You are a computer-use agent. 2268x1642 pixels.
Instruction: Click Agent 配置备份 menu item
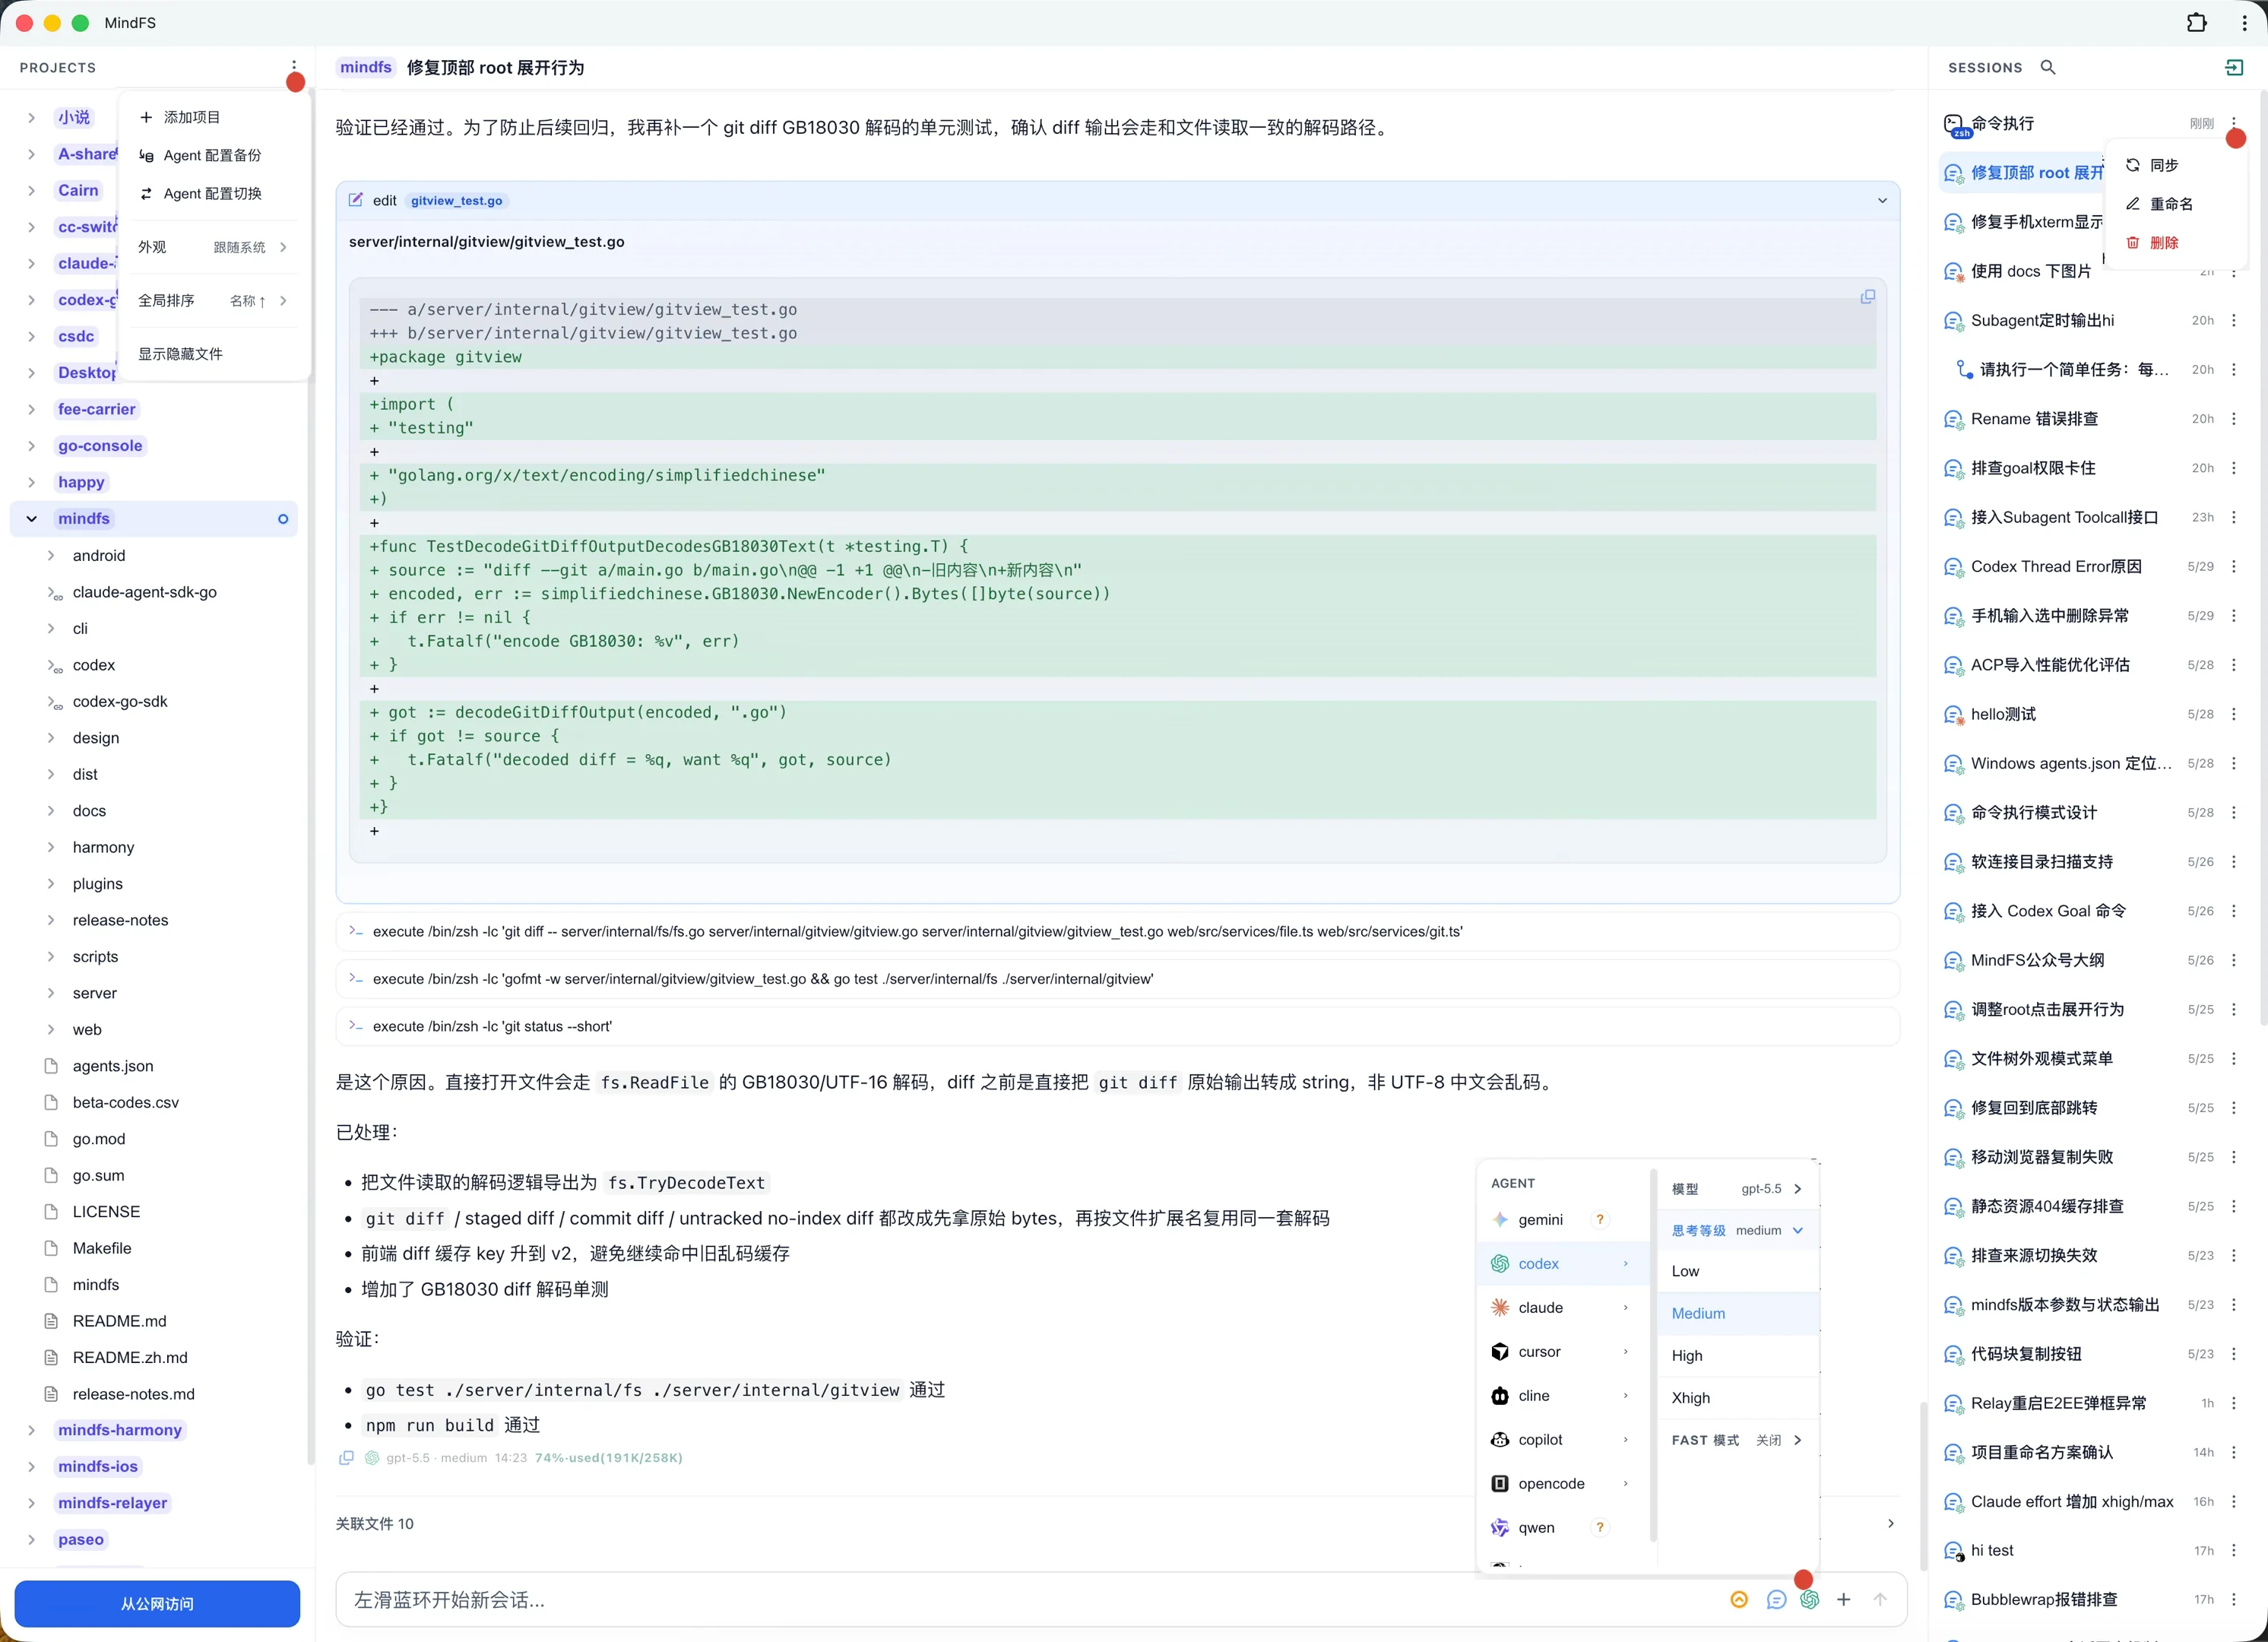pyautogui.click(x=214, y=155)
